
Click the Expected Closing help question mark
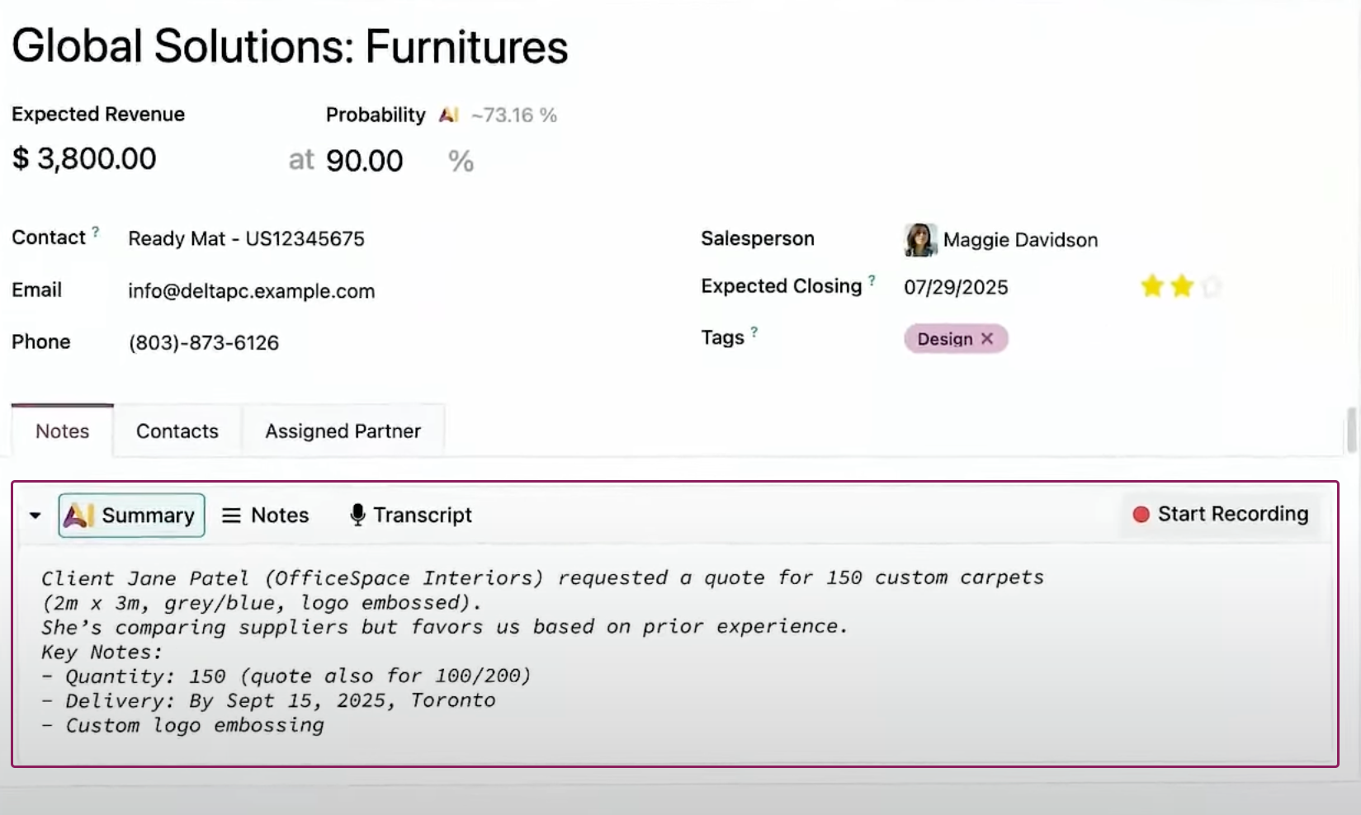point(872,280)
